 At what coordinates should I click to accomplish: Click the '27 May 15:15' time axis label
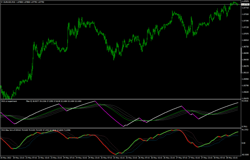[x=194, y=158]
